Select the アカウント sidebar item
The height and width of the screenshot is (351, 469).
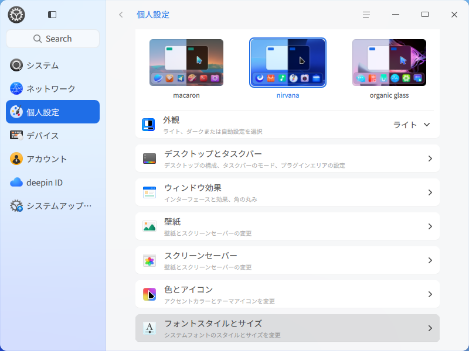tap(53, 159)
